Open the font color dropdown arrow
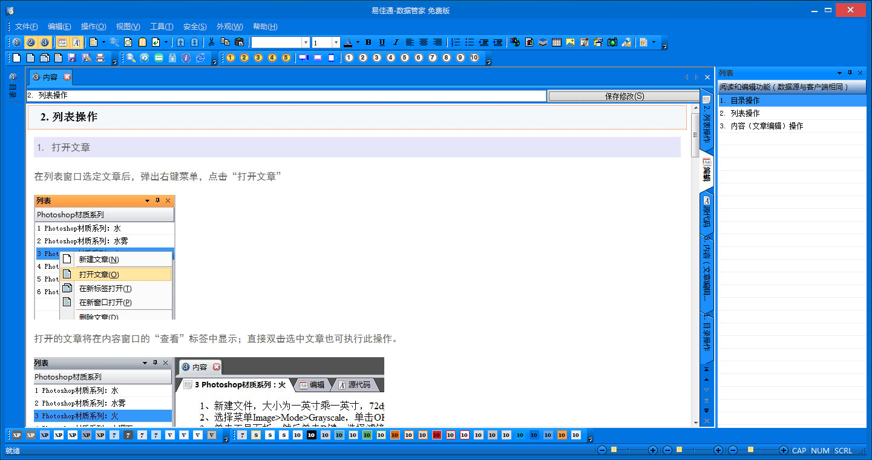Viewport: 872px width, 460px height. pos(358,42)
